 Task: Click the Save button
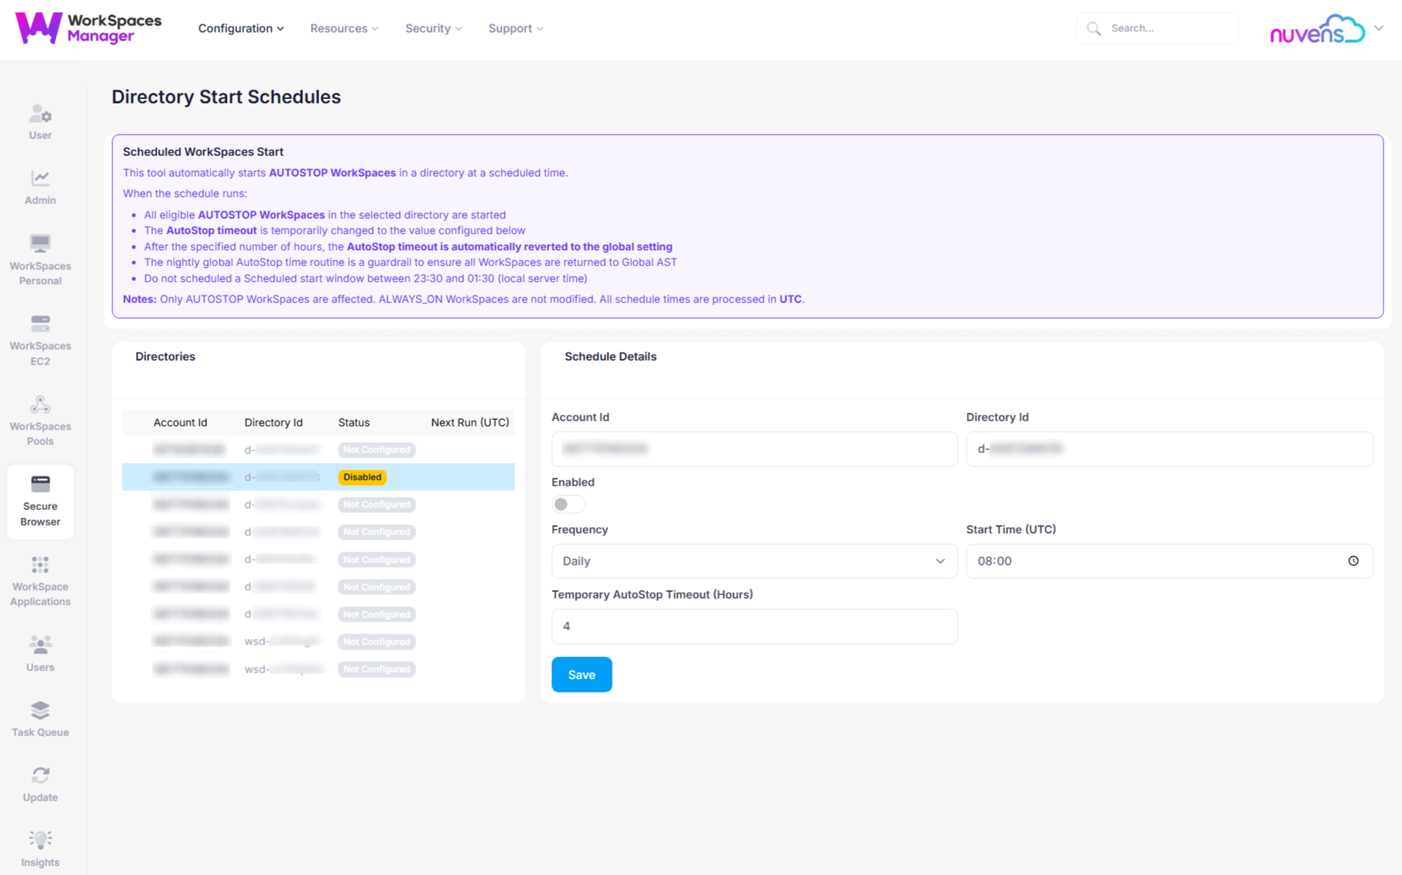(x=581, y=675)
